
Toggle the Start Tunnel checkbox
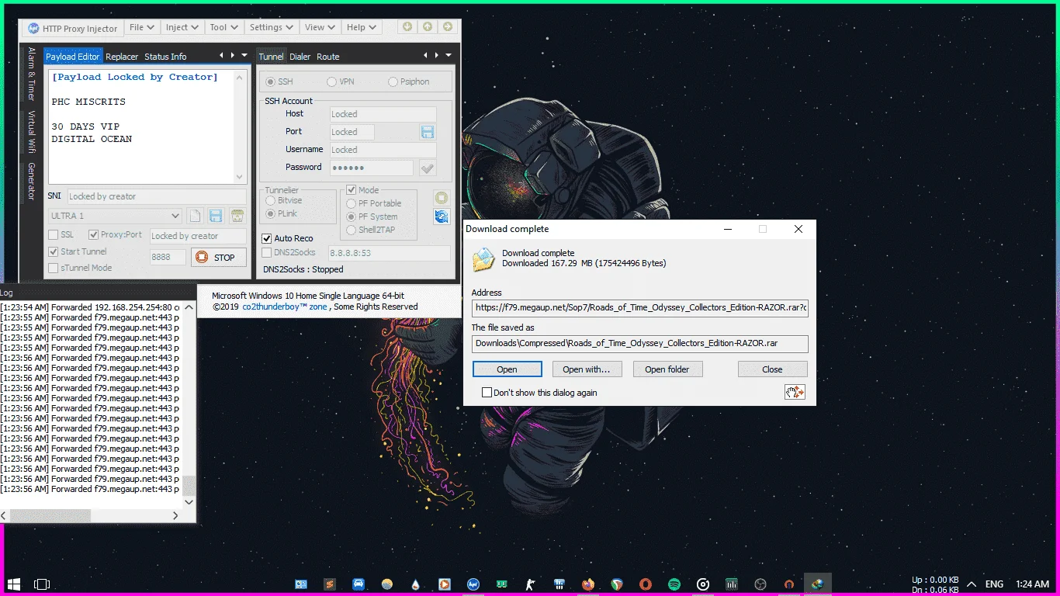click(x=54, y=251)
